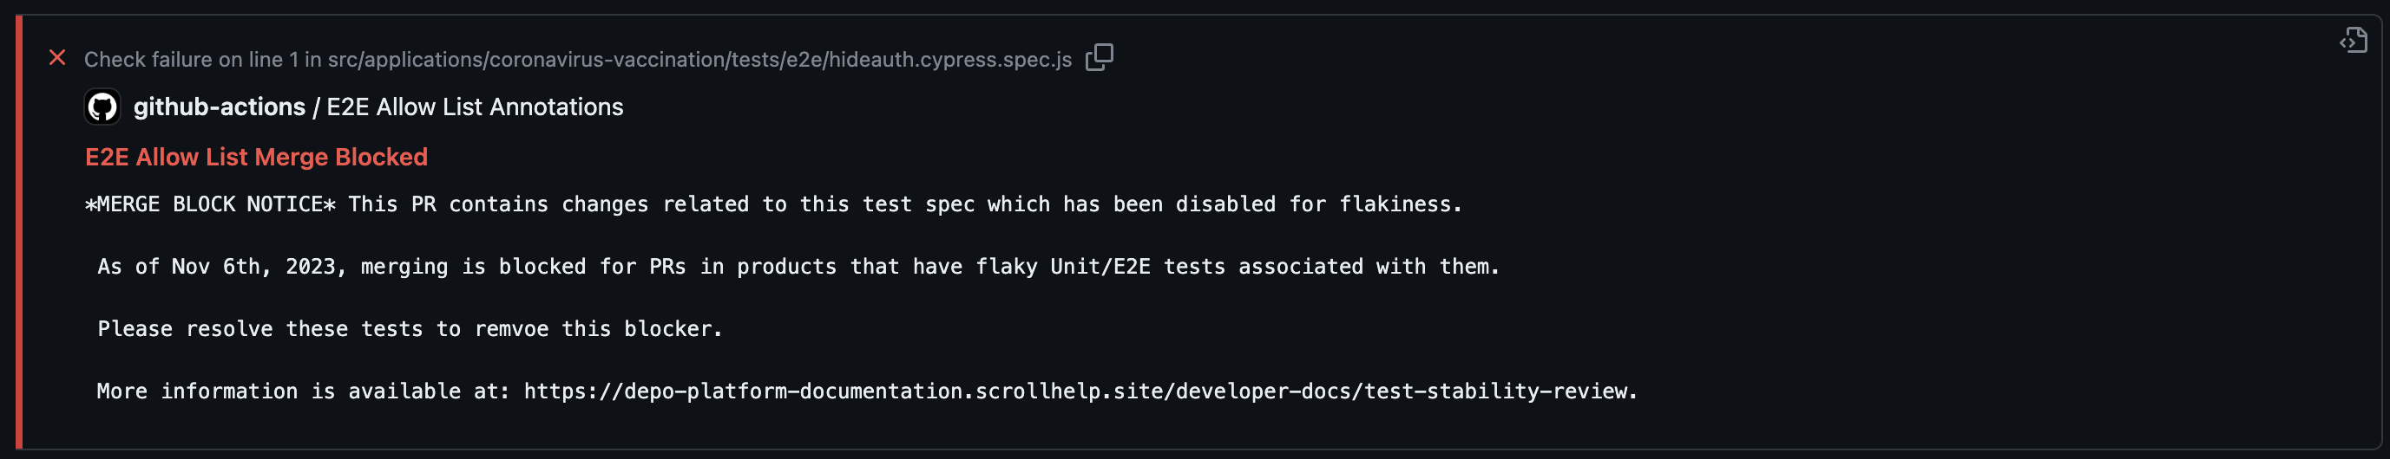Screen dimensions: 2390x459
Task: Click the red X check failure icon
Action: (57, 58)
